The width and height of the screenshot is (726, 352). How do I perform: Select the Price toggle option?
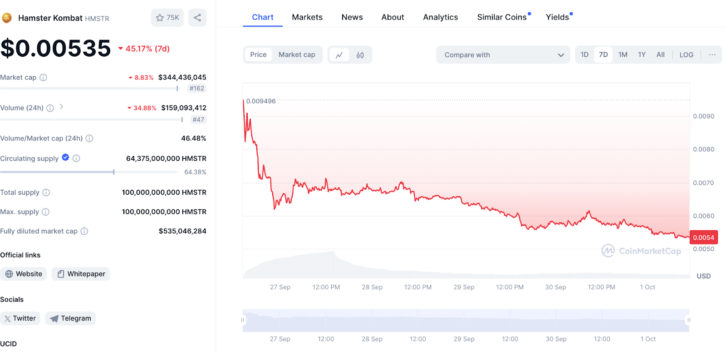(259, 55)
